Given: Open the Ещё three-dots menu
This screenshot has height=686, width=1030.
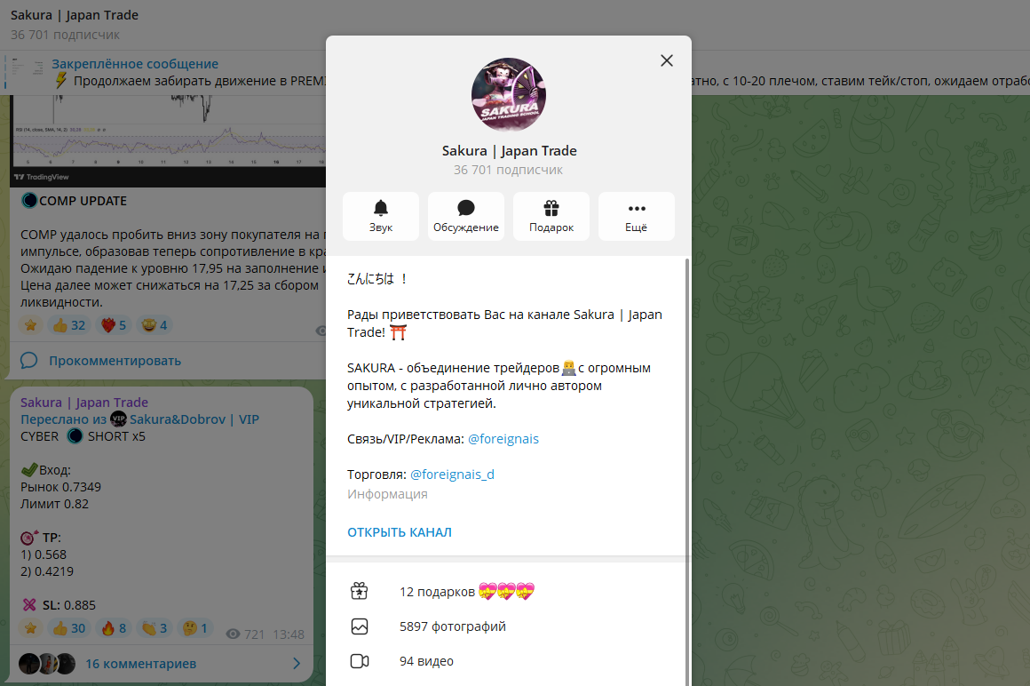Looking at the screenshot, I should 636,216.
